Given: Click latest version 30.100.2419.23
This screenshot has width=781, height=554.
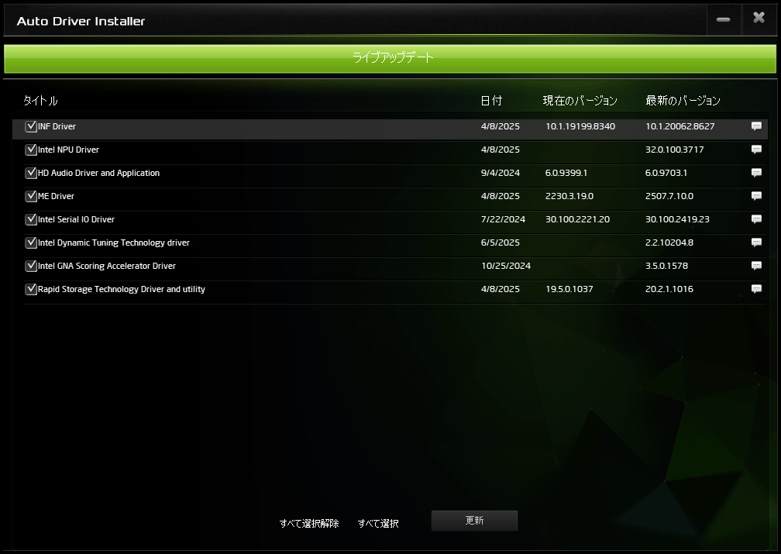Looking at the screenshot, I should point(677,219).
